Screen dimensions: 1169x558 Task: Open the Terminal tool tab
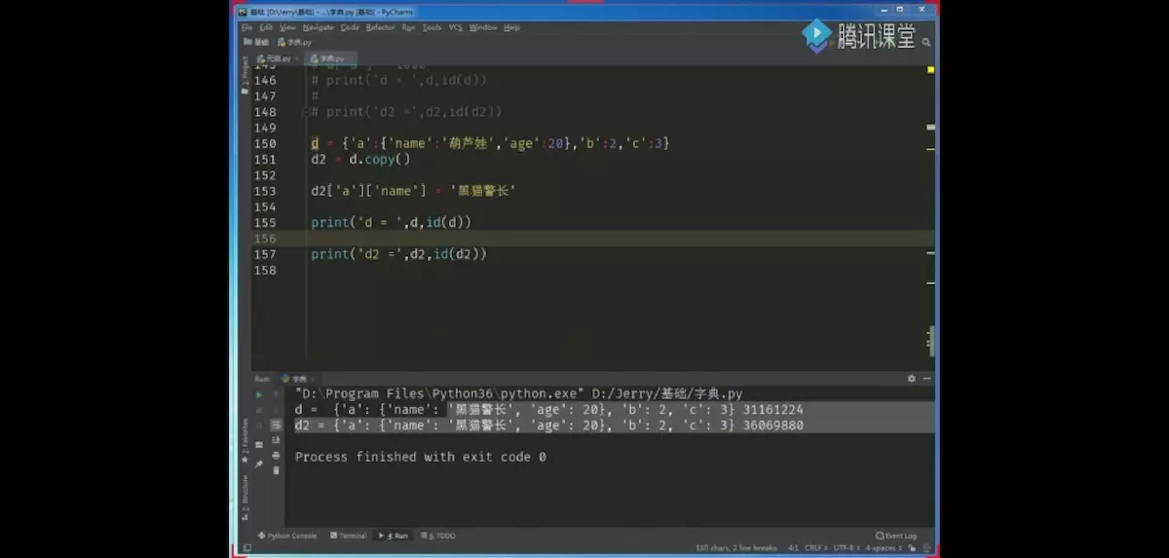[x=348, y=536]
